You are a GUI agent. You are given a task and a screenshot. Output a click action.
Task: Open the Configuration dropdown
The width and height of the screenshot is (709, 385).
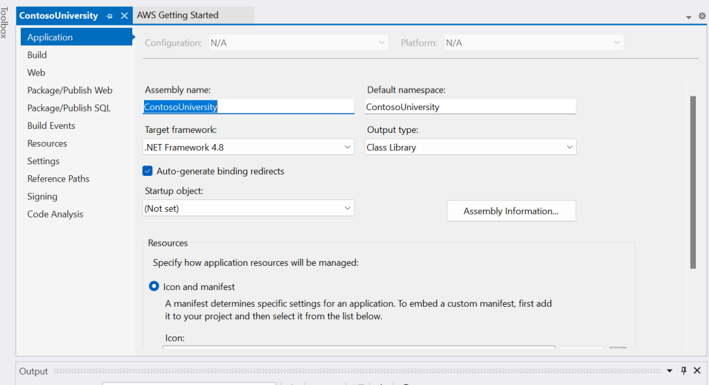click(x=298, y=42)
